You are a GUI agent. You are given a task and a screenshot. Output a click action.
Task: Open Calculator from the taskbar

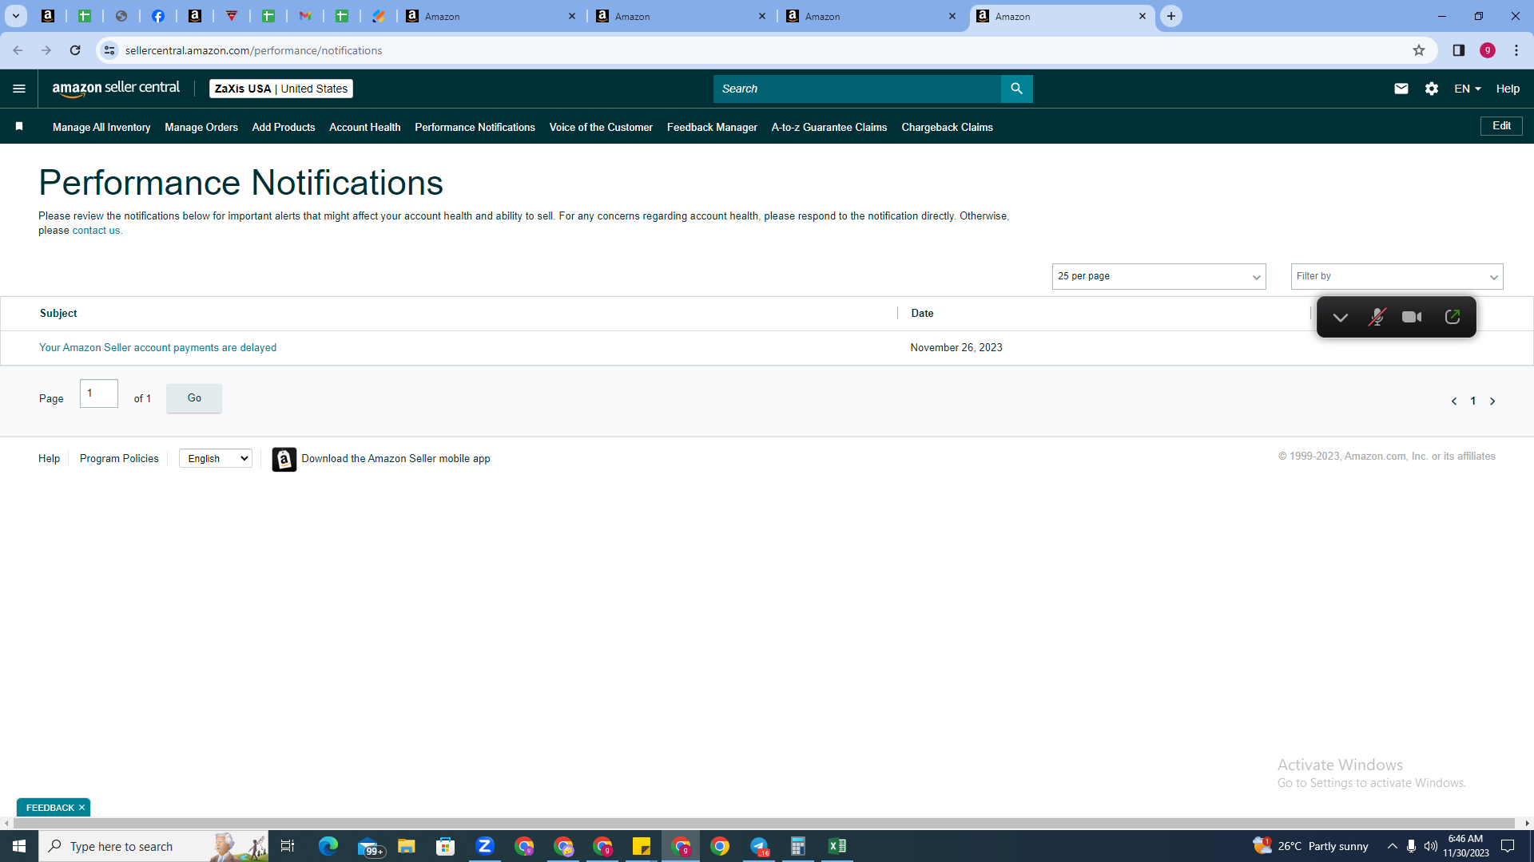798,846
